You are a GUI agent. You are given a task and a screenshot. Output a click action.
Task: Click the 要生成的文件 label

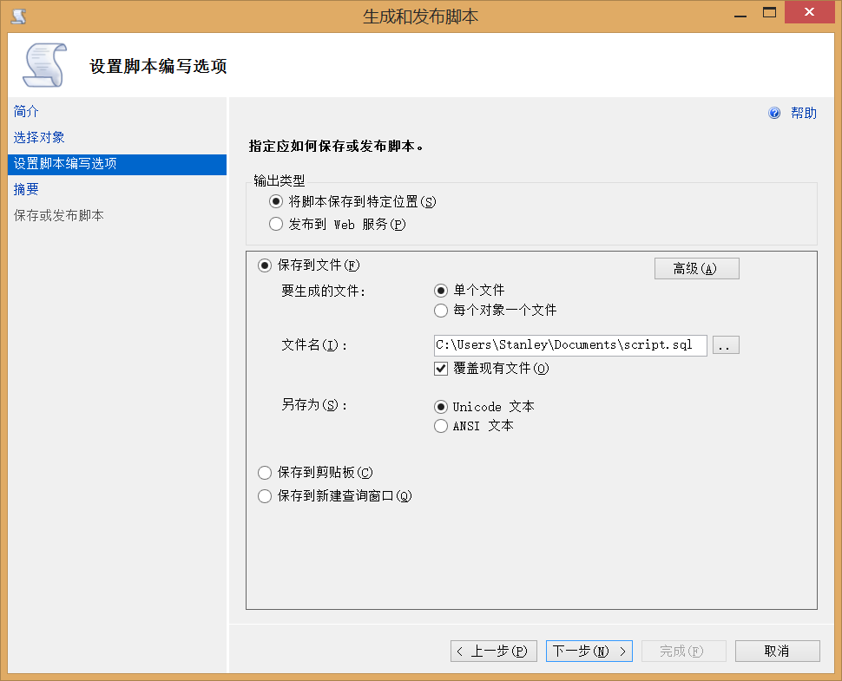click(323, 291)
